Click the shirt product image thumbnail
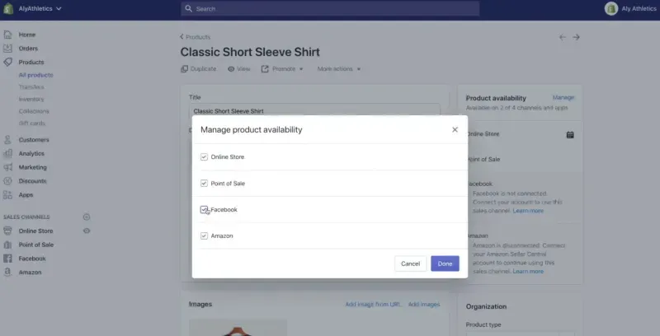660x336 pixels. coord(238,328)
